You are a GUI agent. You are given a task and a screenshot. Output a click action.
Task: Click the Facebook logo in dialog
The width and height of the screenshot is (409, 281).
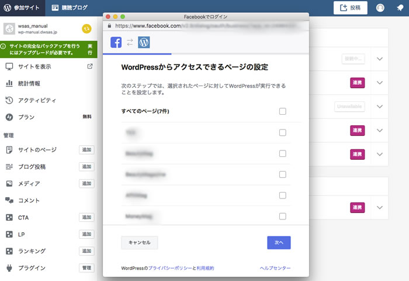click(116, 42)
